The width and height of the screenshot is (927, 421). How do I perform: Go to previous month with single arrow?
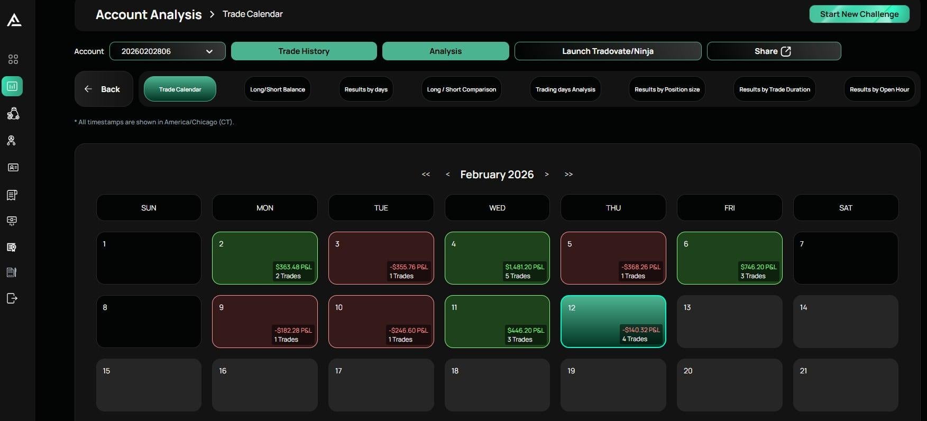coord(447,175)
